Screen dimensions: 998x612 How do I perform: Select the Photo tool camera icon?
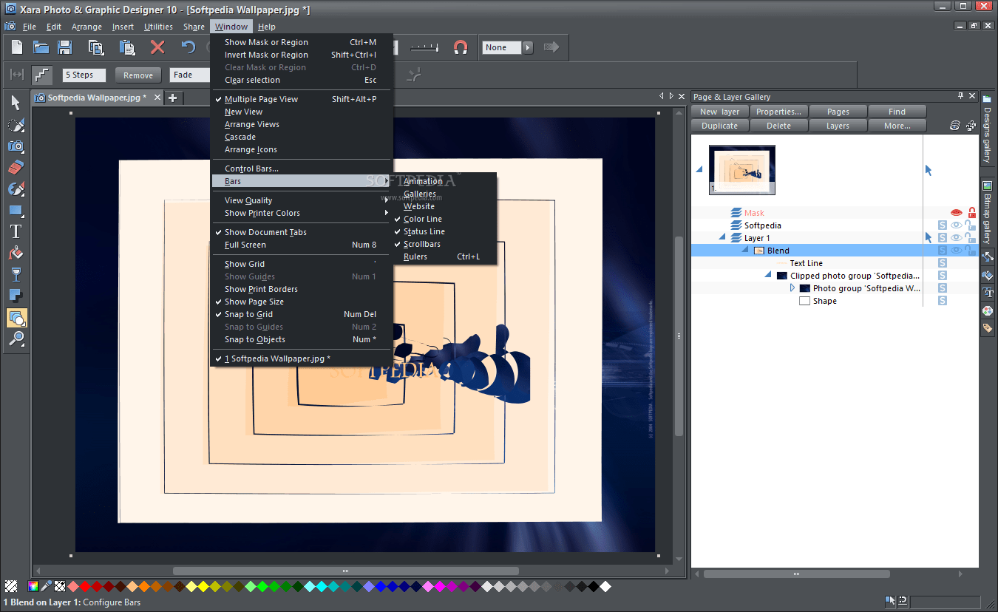click(x=16, y=146)
